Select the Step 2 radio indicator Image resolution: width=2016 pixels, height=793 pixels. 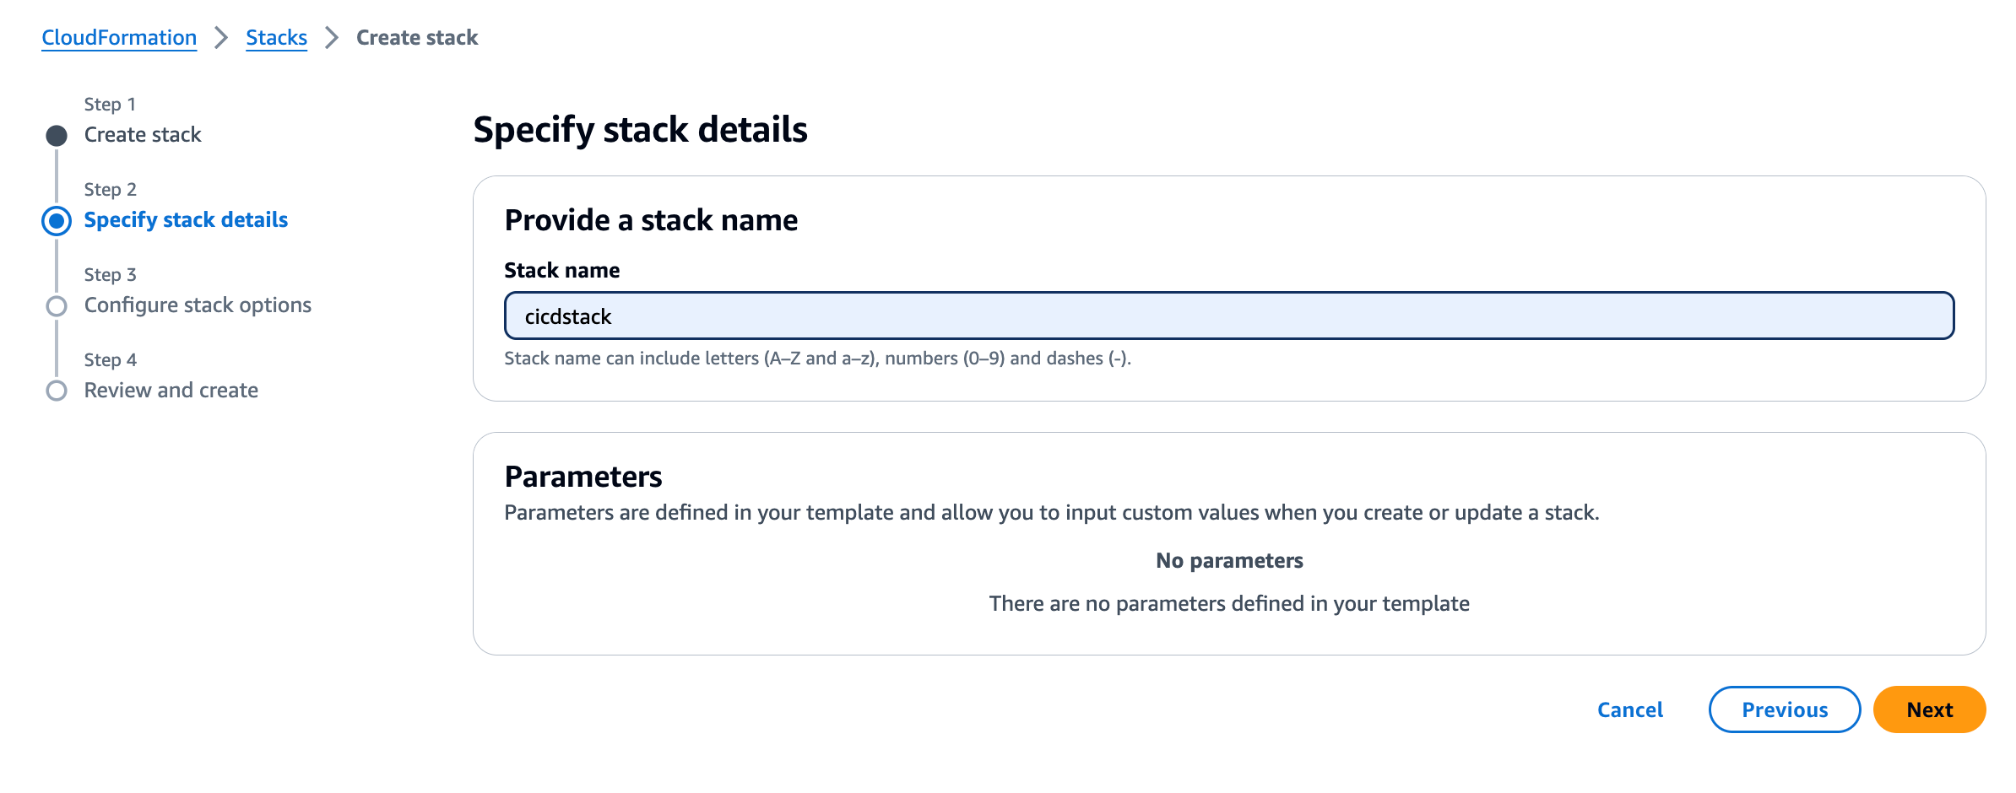[56, 220]
